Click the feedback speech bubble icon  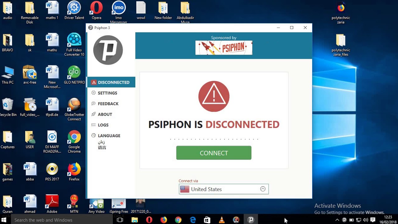pos(94,103)
